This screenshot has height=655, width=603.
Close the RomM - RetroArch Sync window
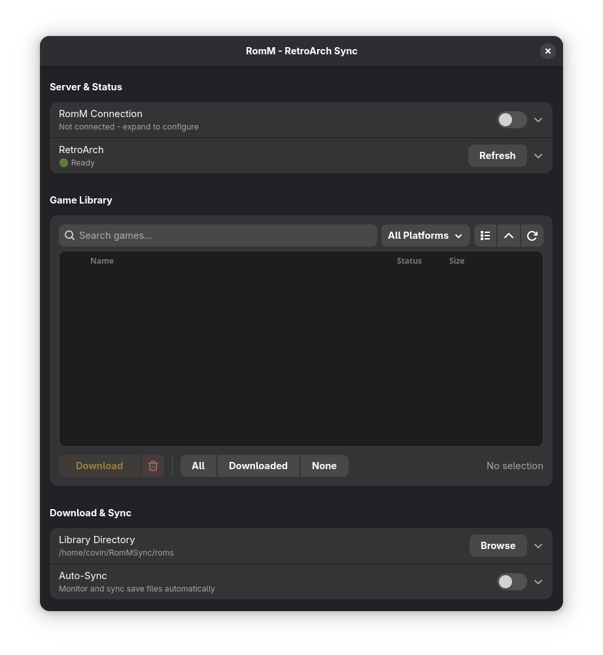[x=548, y=51]
